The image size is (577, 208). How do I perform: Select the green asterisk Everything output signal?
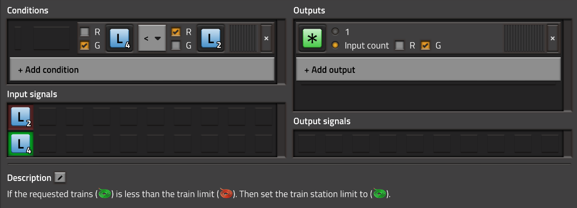pos(312,38)
